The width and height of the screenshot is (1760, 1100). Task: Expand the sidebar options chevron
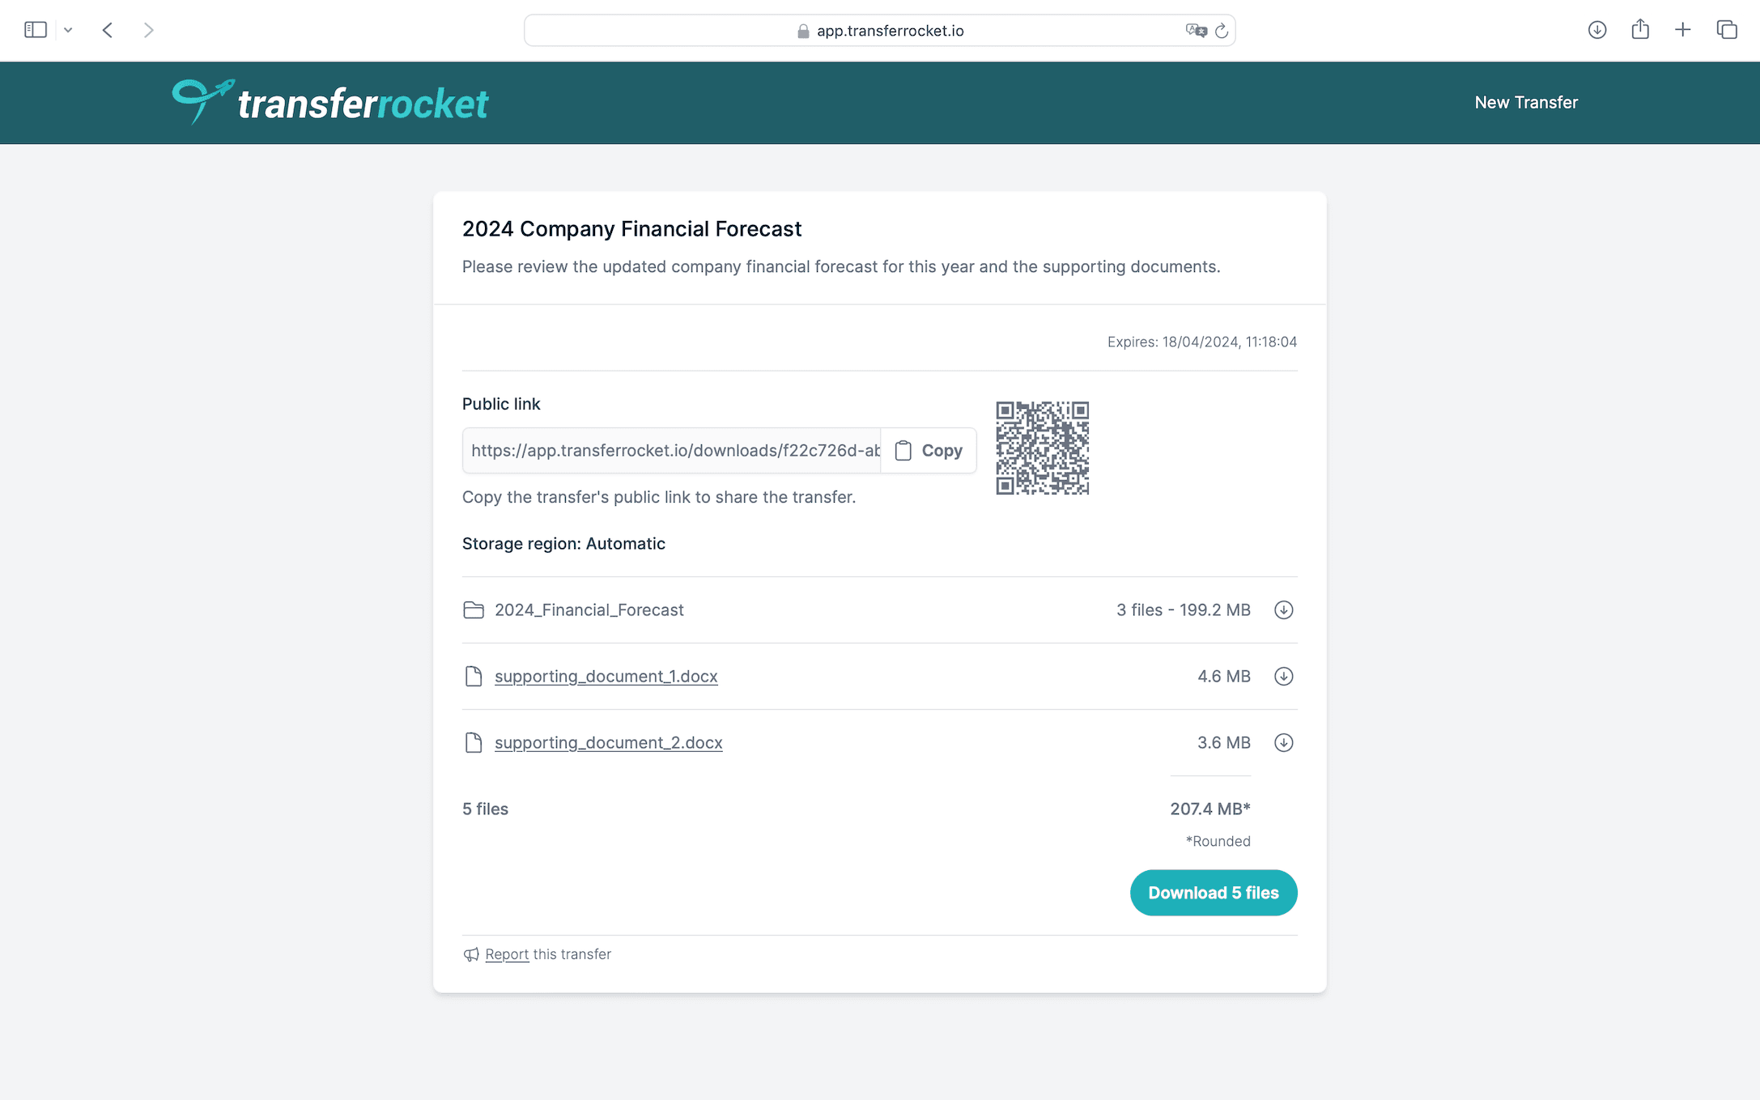point(68,30)
